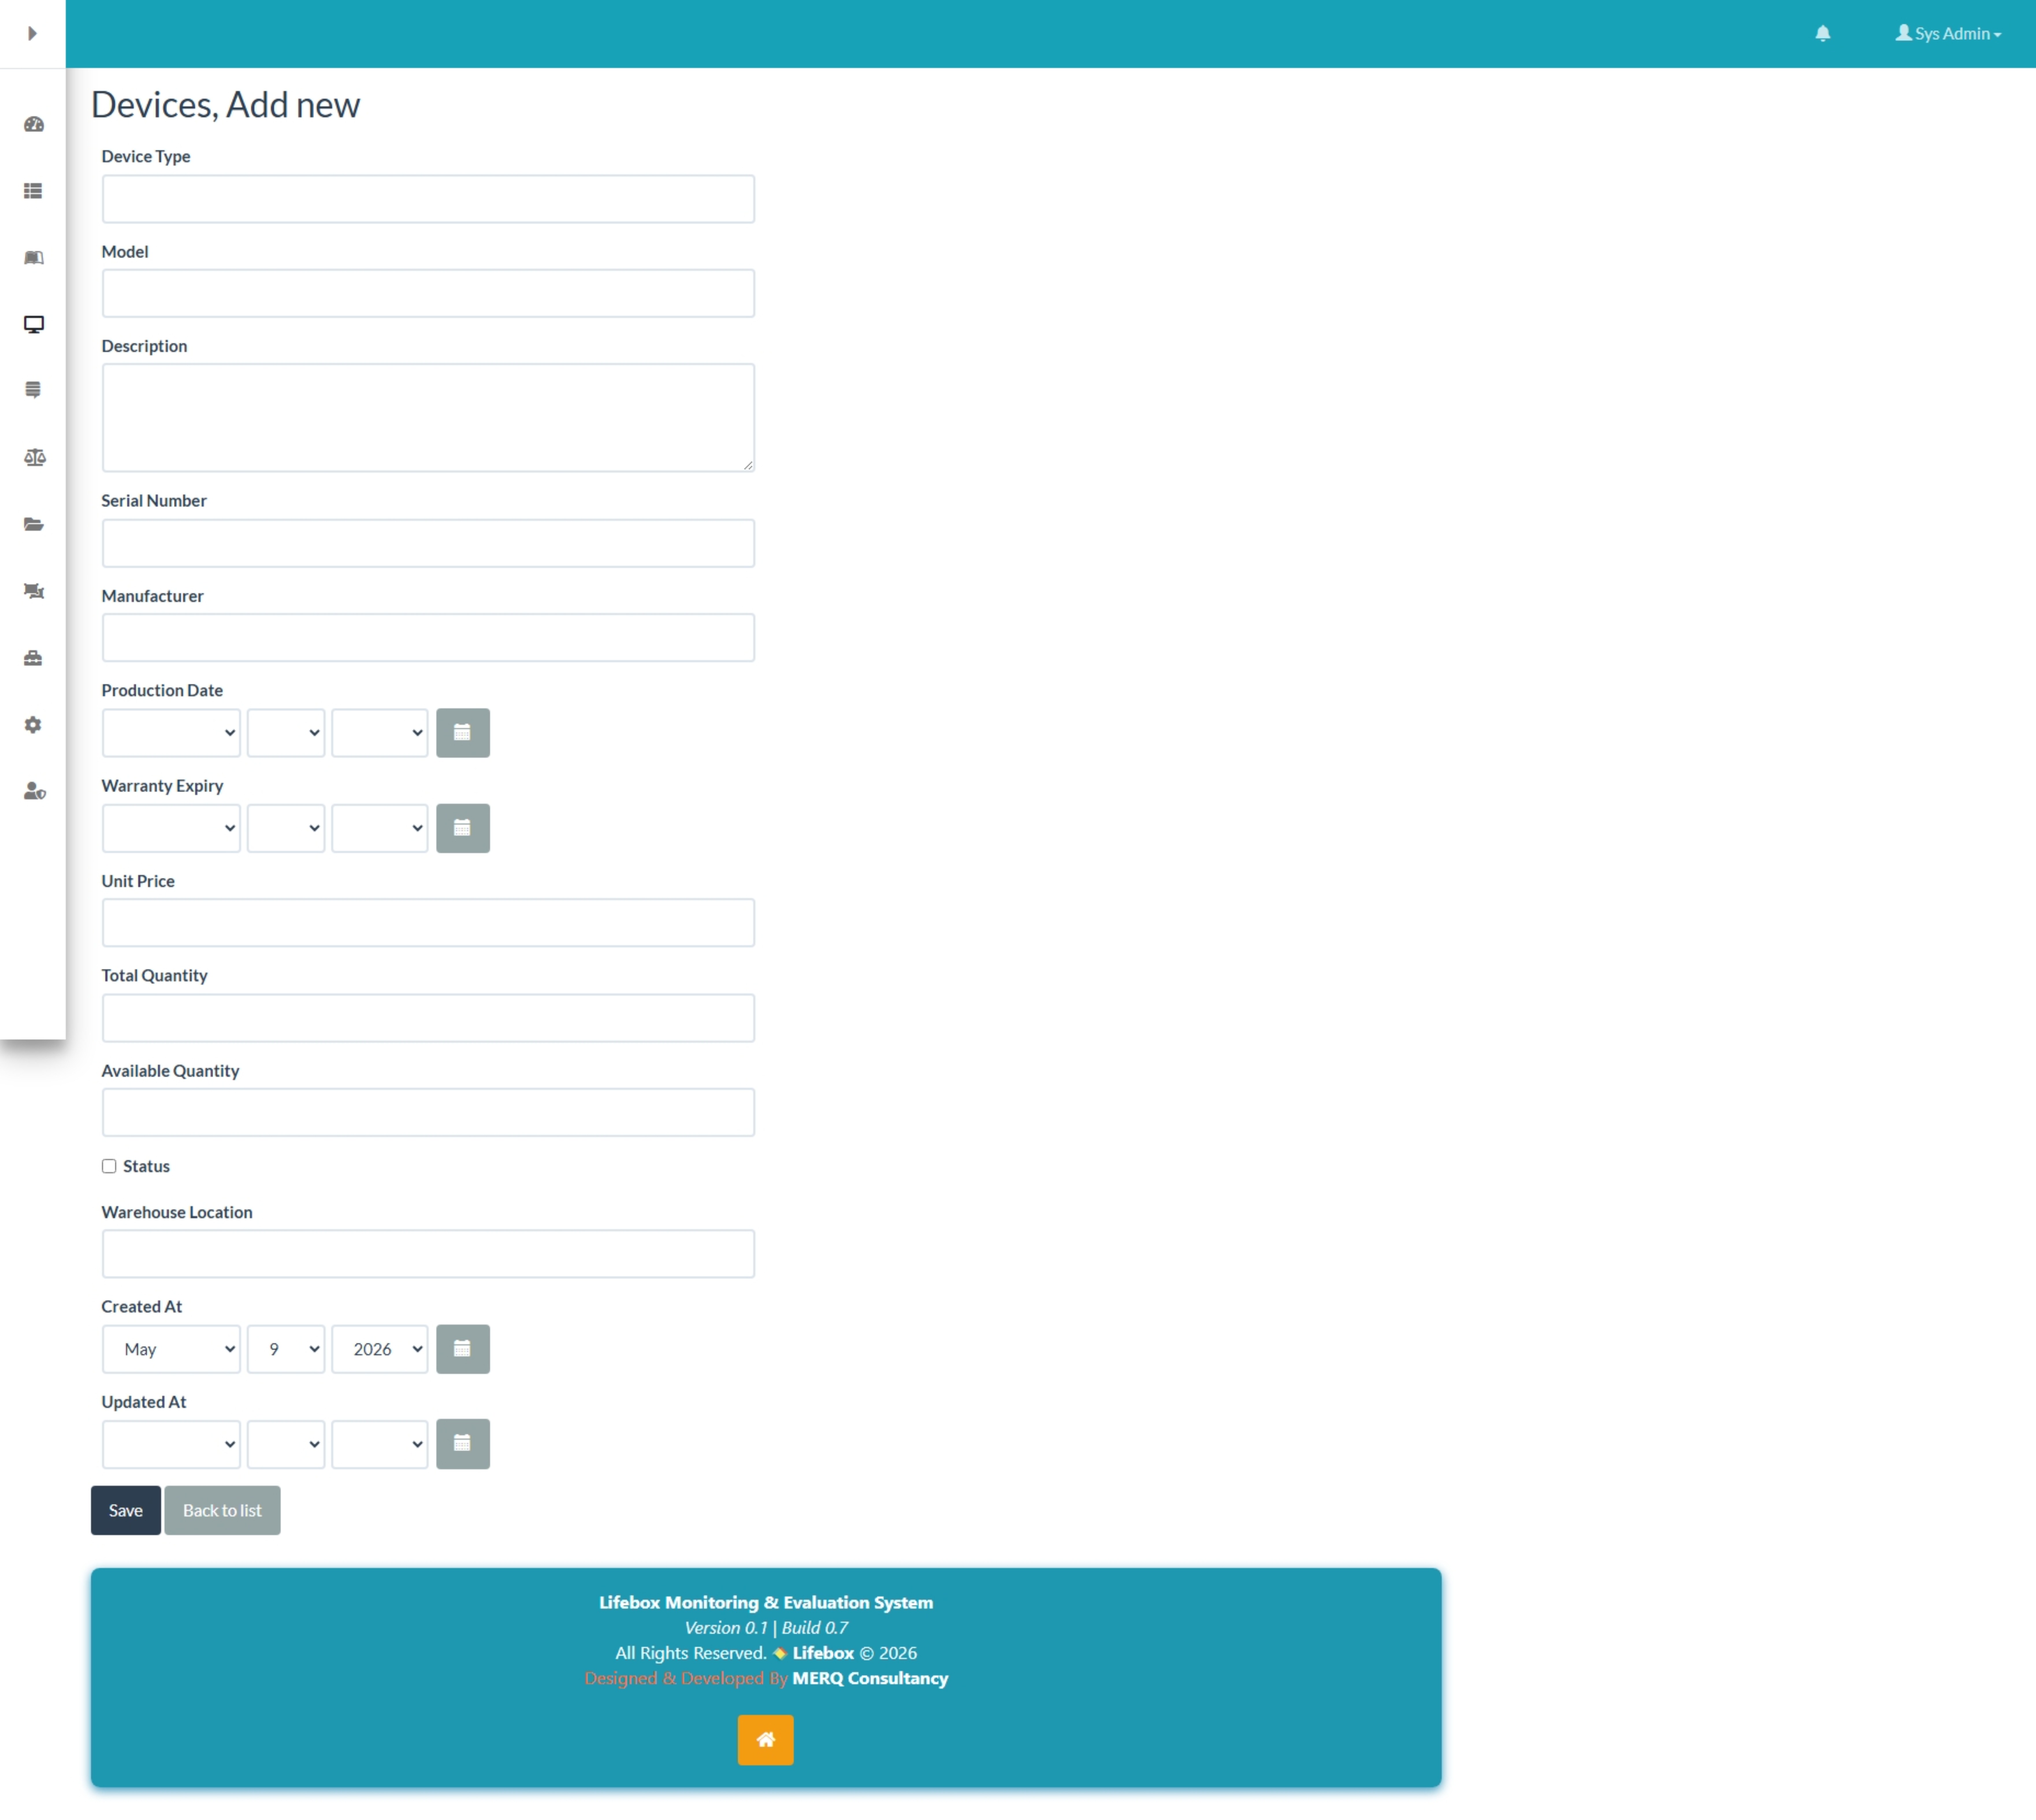Open the open-folder icon in sidebar
The width and height of the screenshot is (2036, 1820).
click(x=34, y=524)
